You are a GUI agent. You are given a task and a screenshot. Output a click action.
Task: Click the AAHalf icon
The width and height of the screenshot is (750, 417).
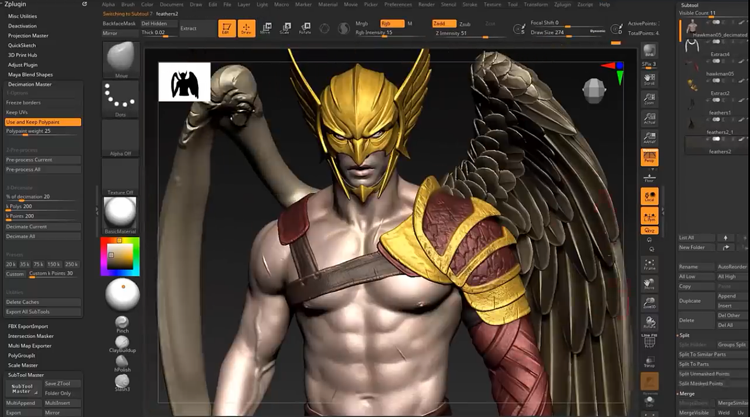click(x=649, y=138)
